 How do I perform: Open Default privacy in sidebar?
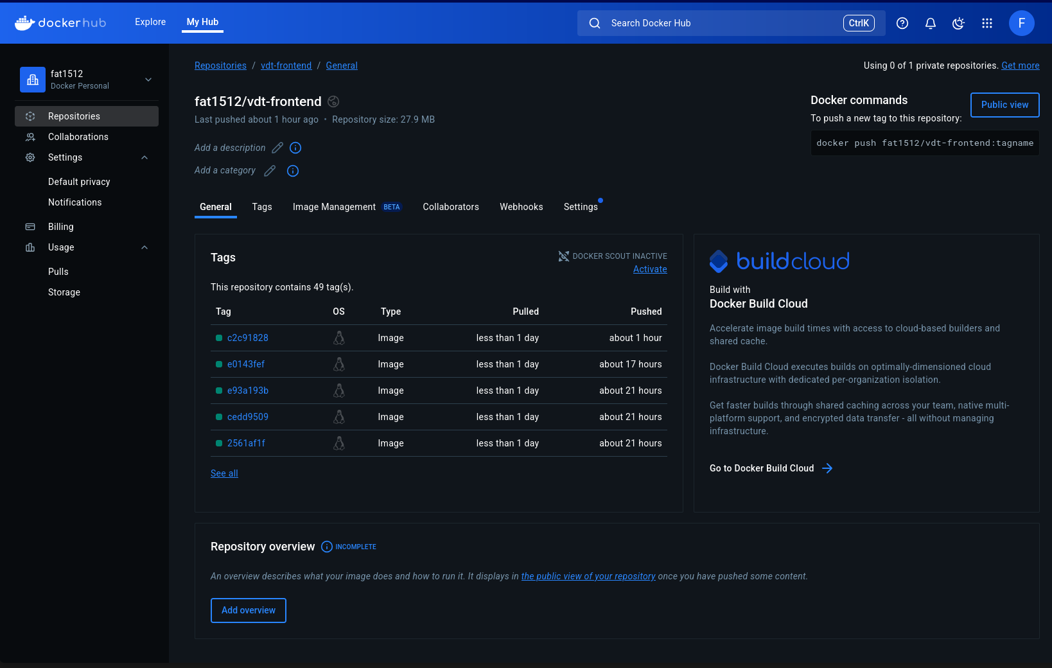pos(79,182)
